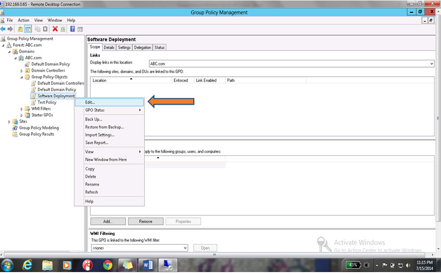This screenshot has height=274, width=441.
Task: Click the Enforced column header
Action: pos(183,81)
